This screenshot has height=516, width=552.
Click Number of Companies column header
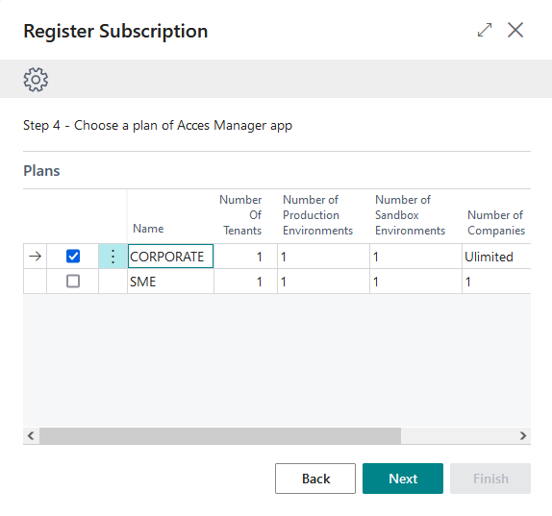[x=496, y=223]
